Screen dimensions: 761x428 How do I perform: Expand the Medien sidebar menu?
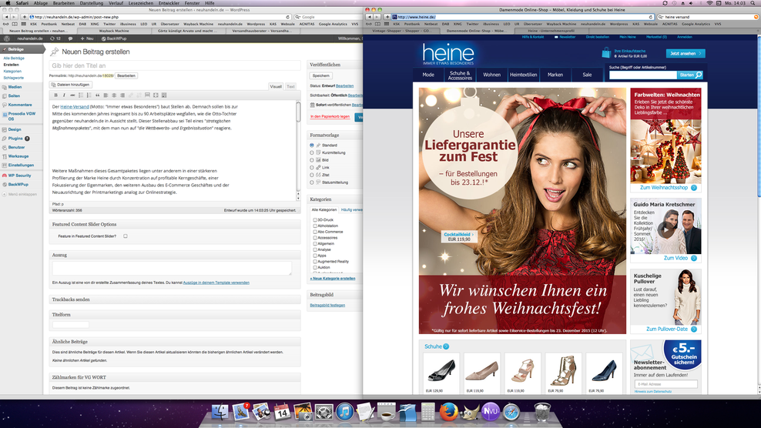pos(22,87)
